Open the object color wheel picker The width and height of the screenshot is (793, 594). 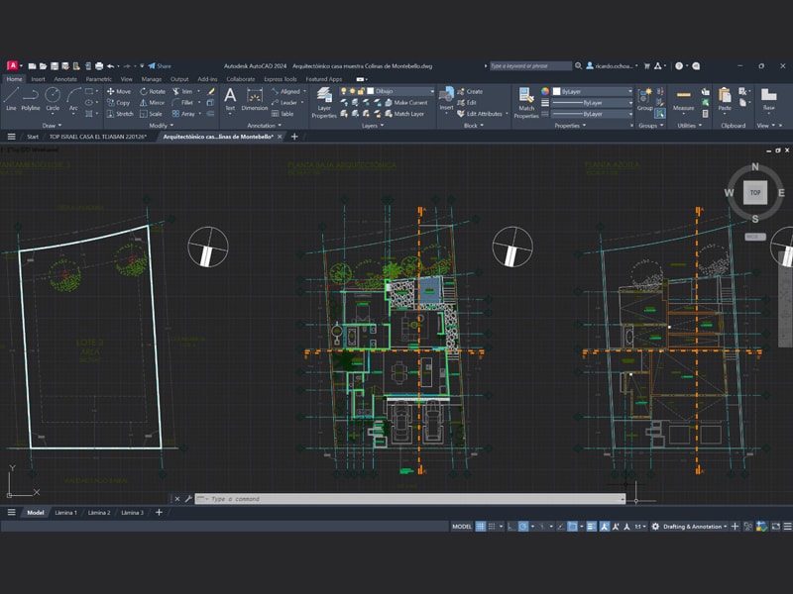(x=544, y=91)
